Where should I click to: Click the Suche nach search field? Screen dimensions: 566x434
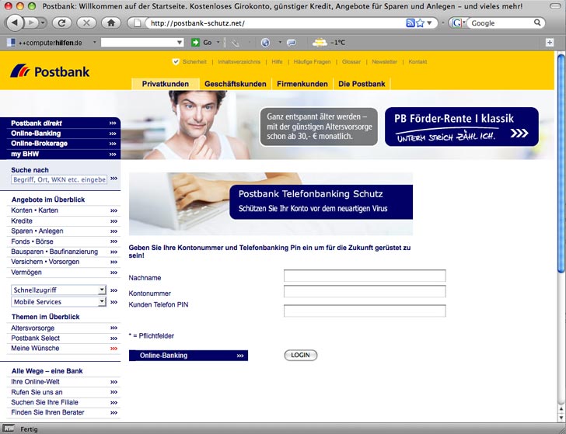59,179
